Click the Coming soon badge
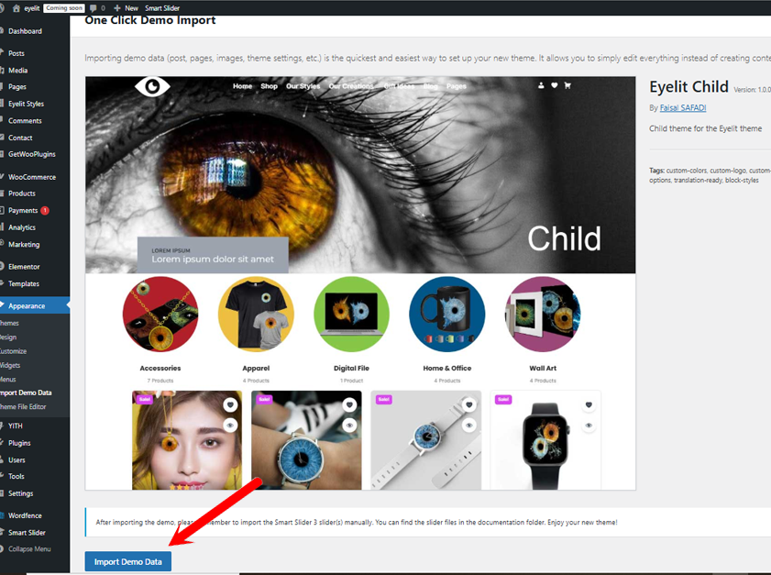Image resolution: width=771 pixels, height=575 pixels. point(62,7)
